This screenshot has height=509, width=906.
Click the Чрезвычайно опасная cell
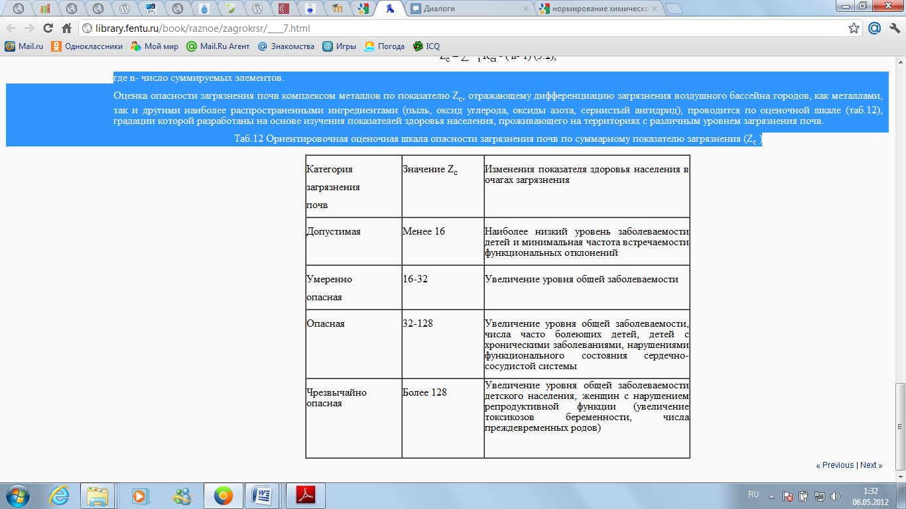click(x=354, y=418)
